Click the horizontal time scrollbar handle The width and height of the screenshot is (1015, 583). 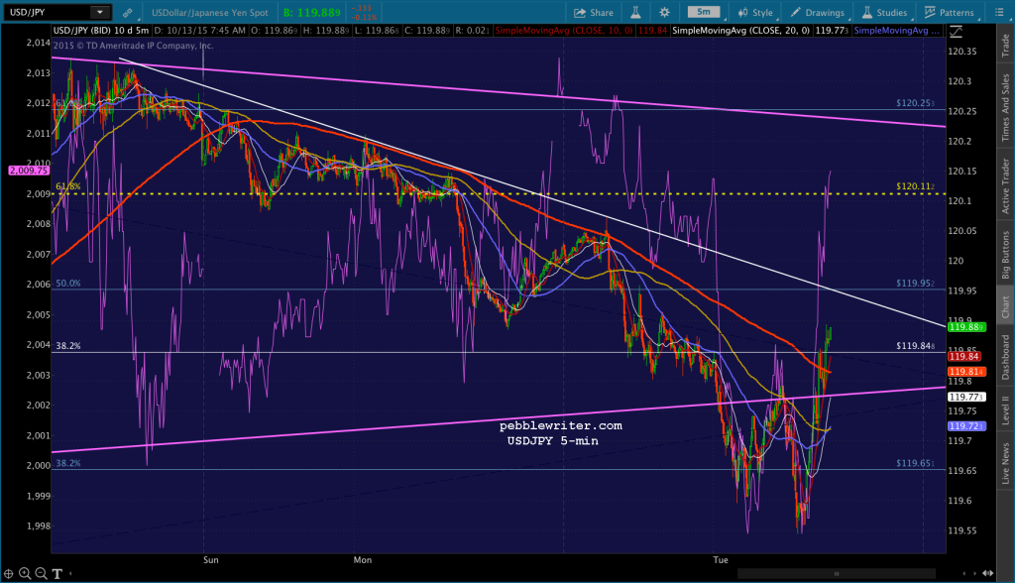coord(837,573)
